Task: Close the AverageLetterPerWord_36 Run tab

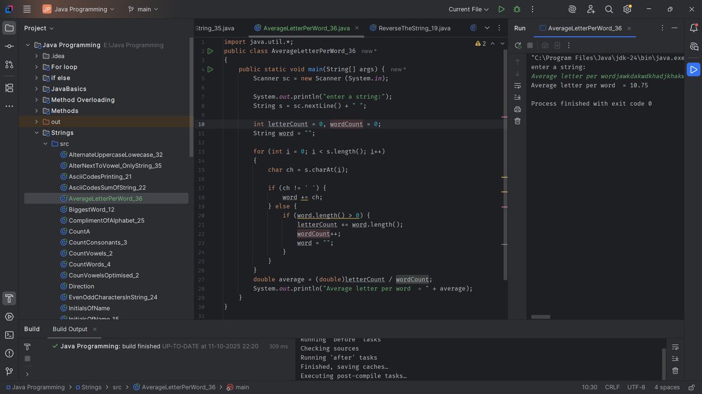Action: pos(629,28)
